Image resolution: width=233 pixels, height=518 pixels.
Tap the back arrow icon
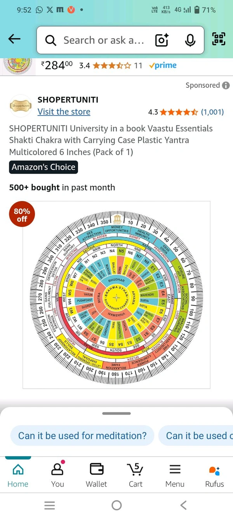[x=14, y=39]
